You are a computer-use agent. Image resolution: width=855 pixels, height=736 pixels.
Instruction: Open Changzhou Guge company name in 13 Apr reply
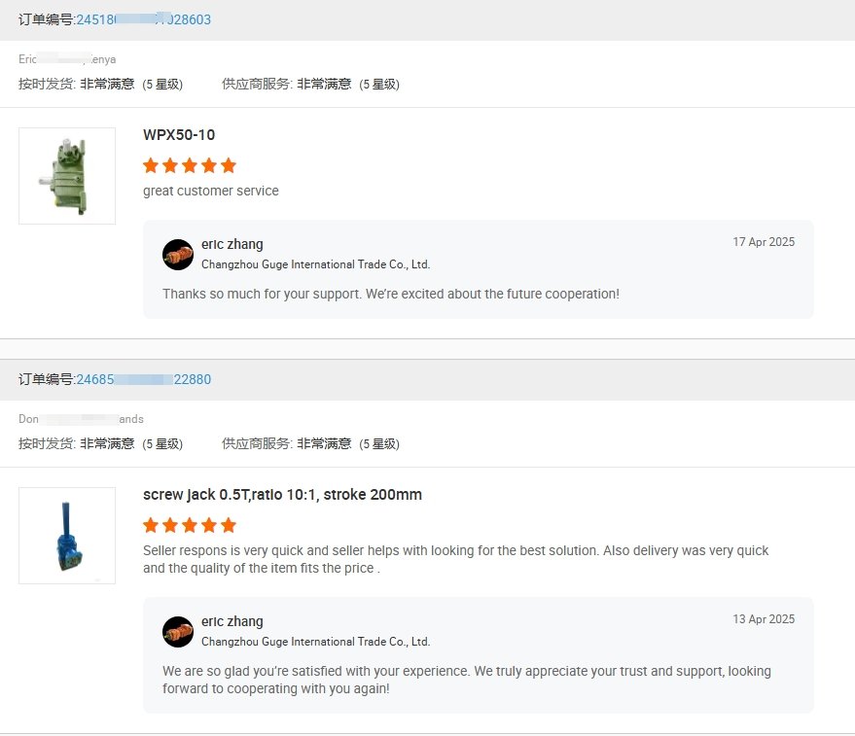pos(315,642)
